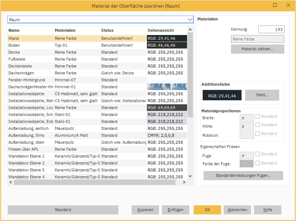Click the Farbe der Fuge gray swatch
Screen dimensions: 296x221
[247, 164]
